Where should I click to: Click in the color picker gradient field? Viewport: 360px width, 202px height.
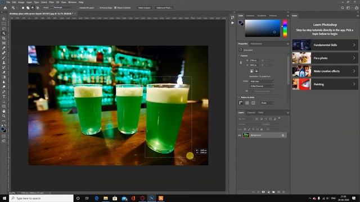263,28
